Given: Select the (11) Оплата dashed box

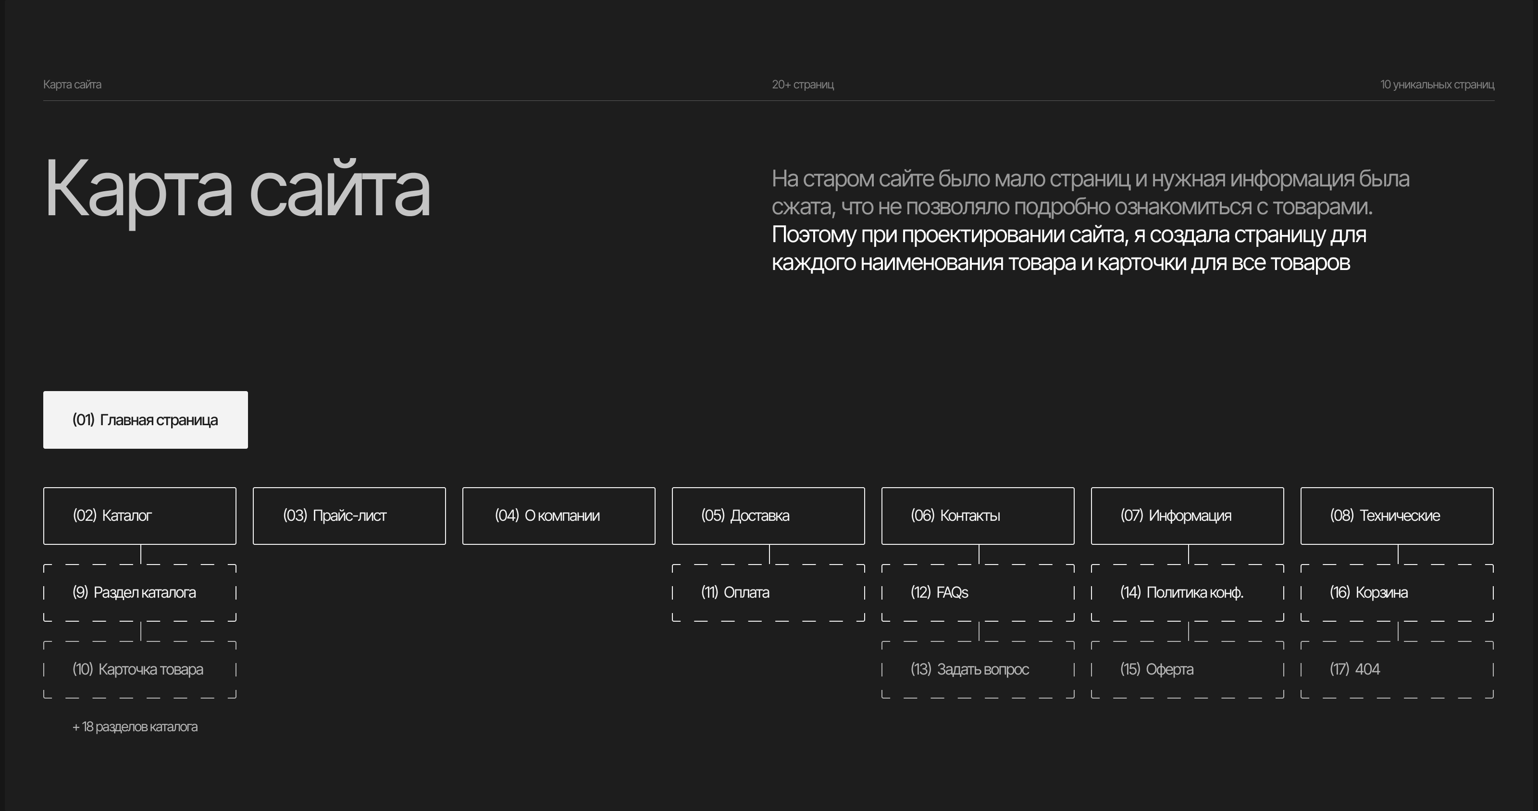Looking at the screenshot, I should (768, 592).
